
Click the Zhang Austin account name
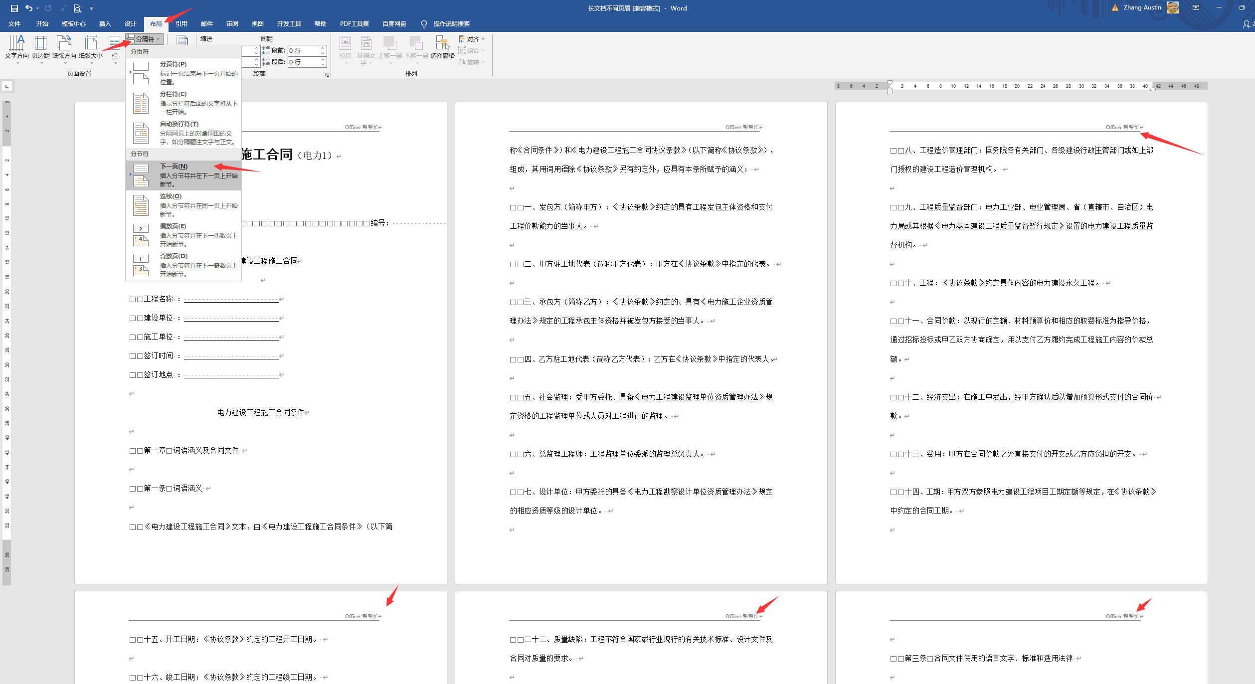[1142, 7]
